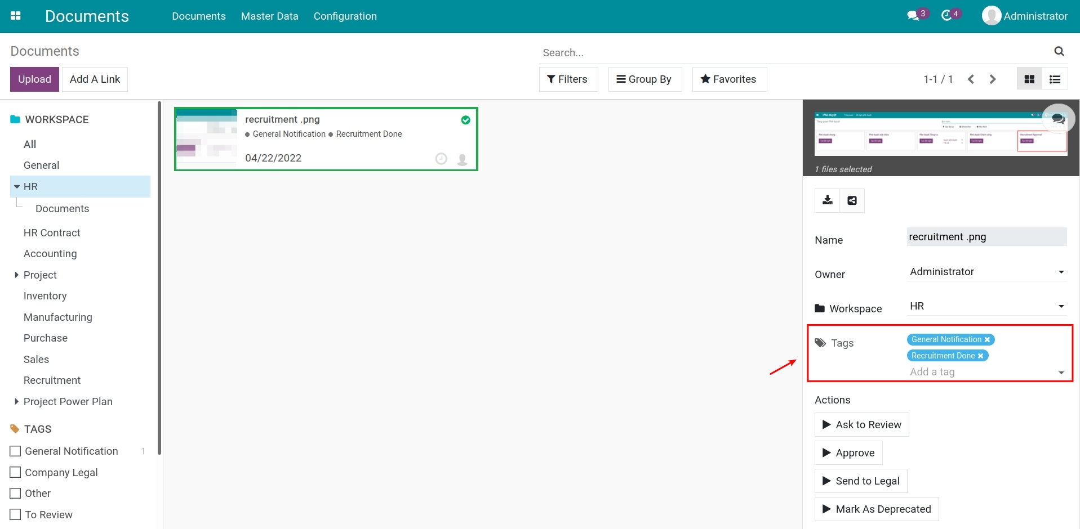
Task: Open the apps menu grid
Action: [16, 15]
